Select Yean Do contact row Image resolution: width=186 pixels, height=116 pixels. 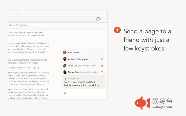[x=83, y=66]
